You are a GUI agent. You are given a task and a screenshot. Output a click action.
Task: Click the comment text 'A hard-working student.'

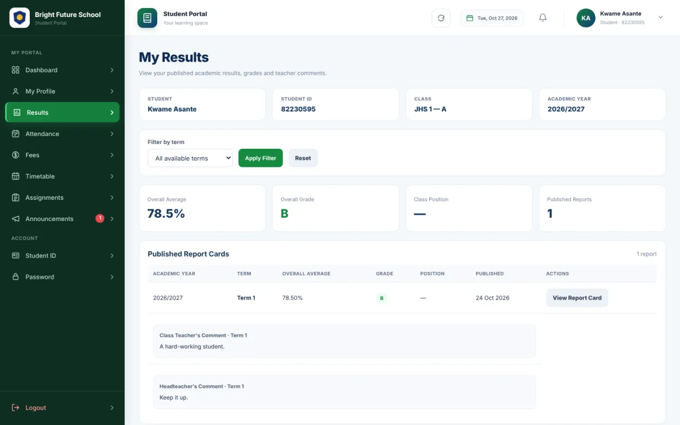[x=192, y=346]
